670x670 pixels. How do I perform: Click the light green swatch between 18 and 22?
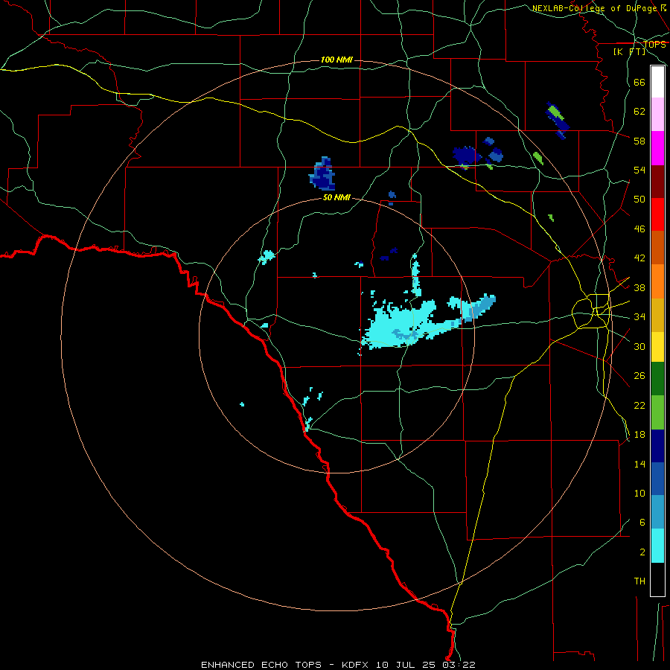tap(657, 412)
